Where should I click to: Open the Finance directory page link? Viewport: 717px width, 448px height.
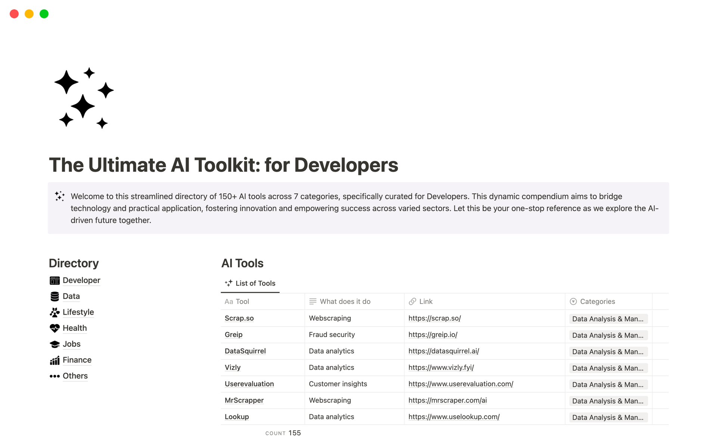tap(77, 360)
